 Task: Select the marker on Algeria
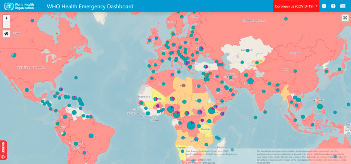(164, 84)
